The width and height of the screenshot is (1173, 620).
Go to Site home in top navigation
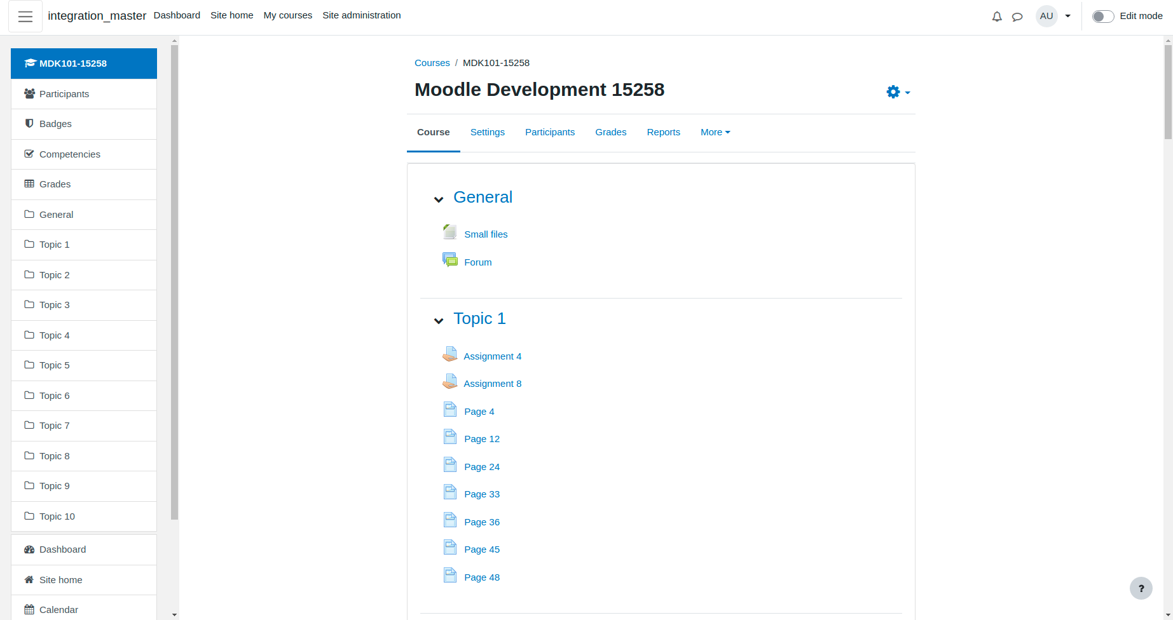(x=232, y=15)
